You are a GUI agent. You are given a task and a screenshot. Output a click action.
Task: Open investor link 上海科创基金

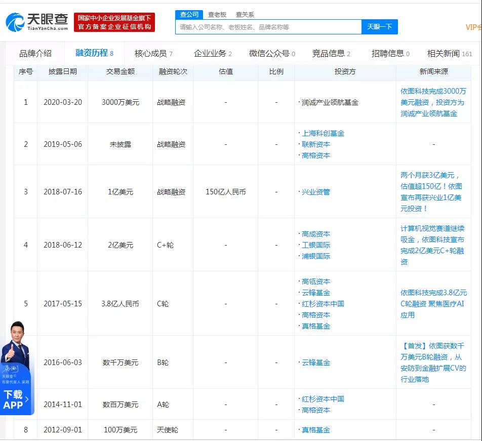[323, 133]
